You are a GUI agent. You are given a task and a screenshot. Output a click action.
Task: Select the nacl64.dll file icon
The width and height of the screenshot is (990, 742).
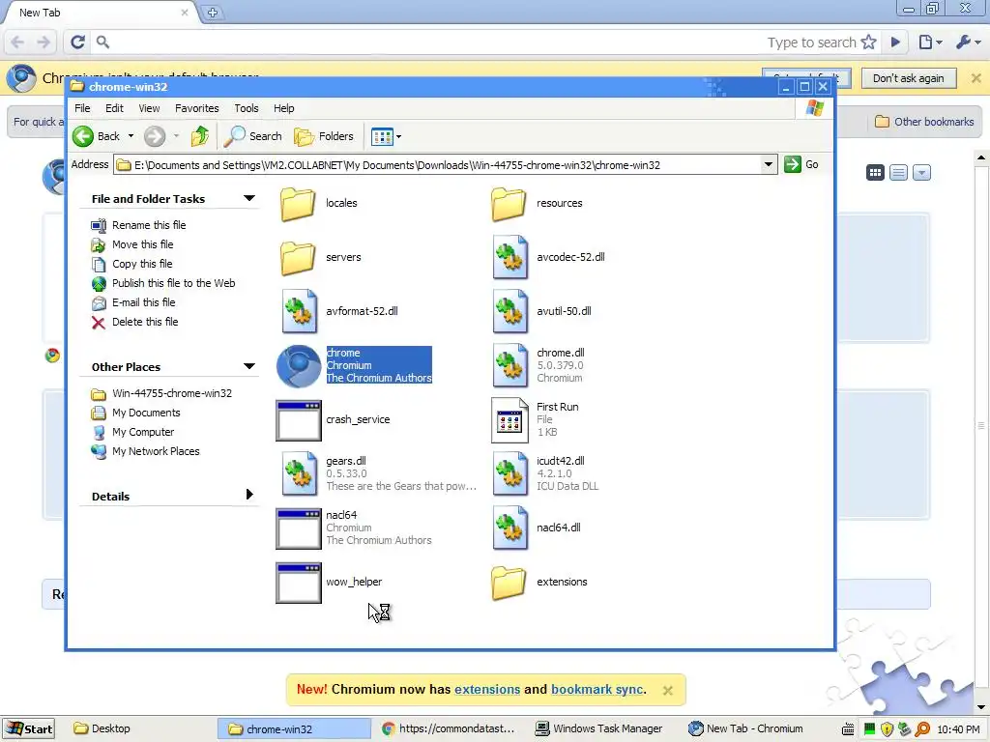tap(510, 528)
